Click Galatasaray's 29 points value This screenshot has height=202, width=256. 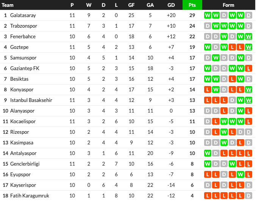[x=192, y=16]
